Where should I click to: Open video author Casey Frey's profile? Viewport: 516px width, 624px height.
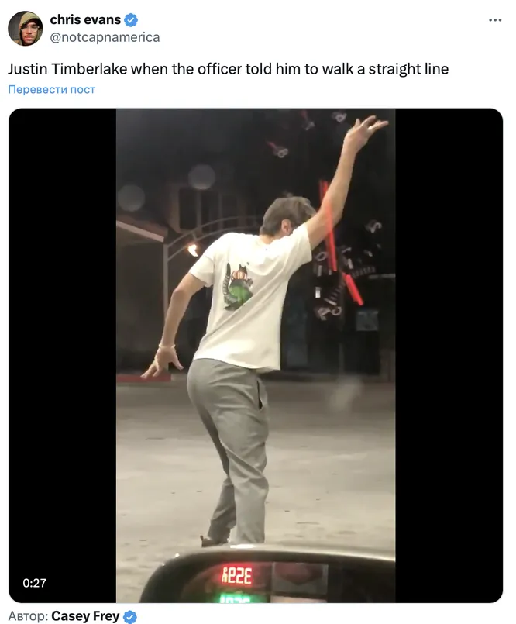pos(85,616)
